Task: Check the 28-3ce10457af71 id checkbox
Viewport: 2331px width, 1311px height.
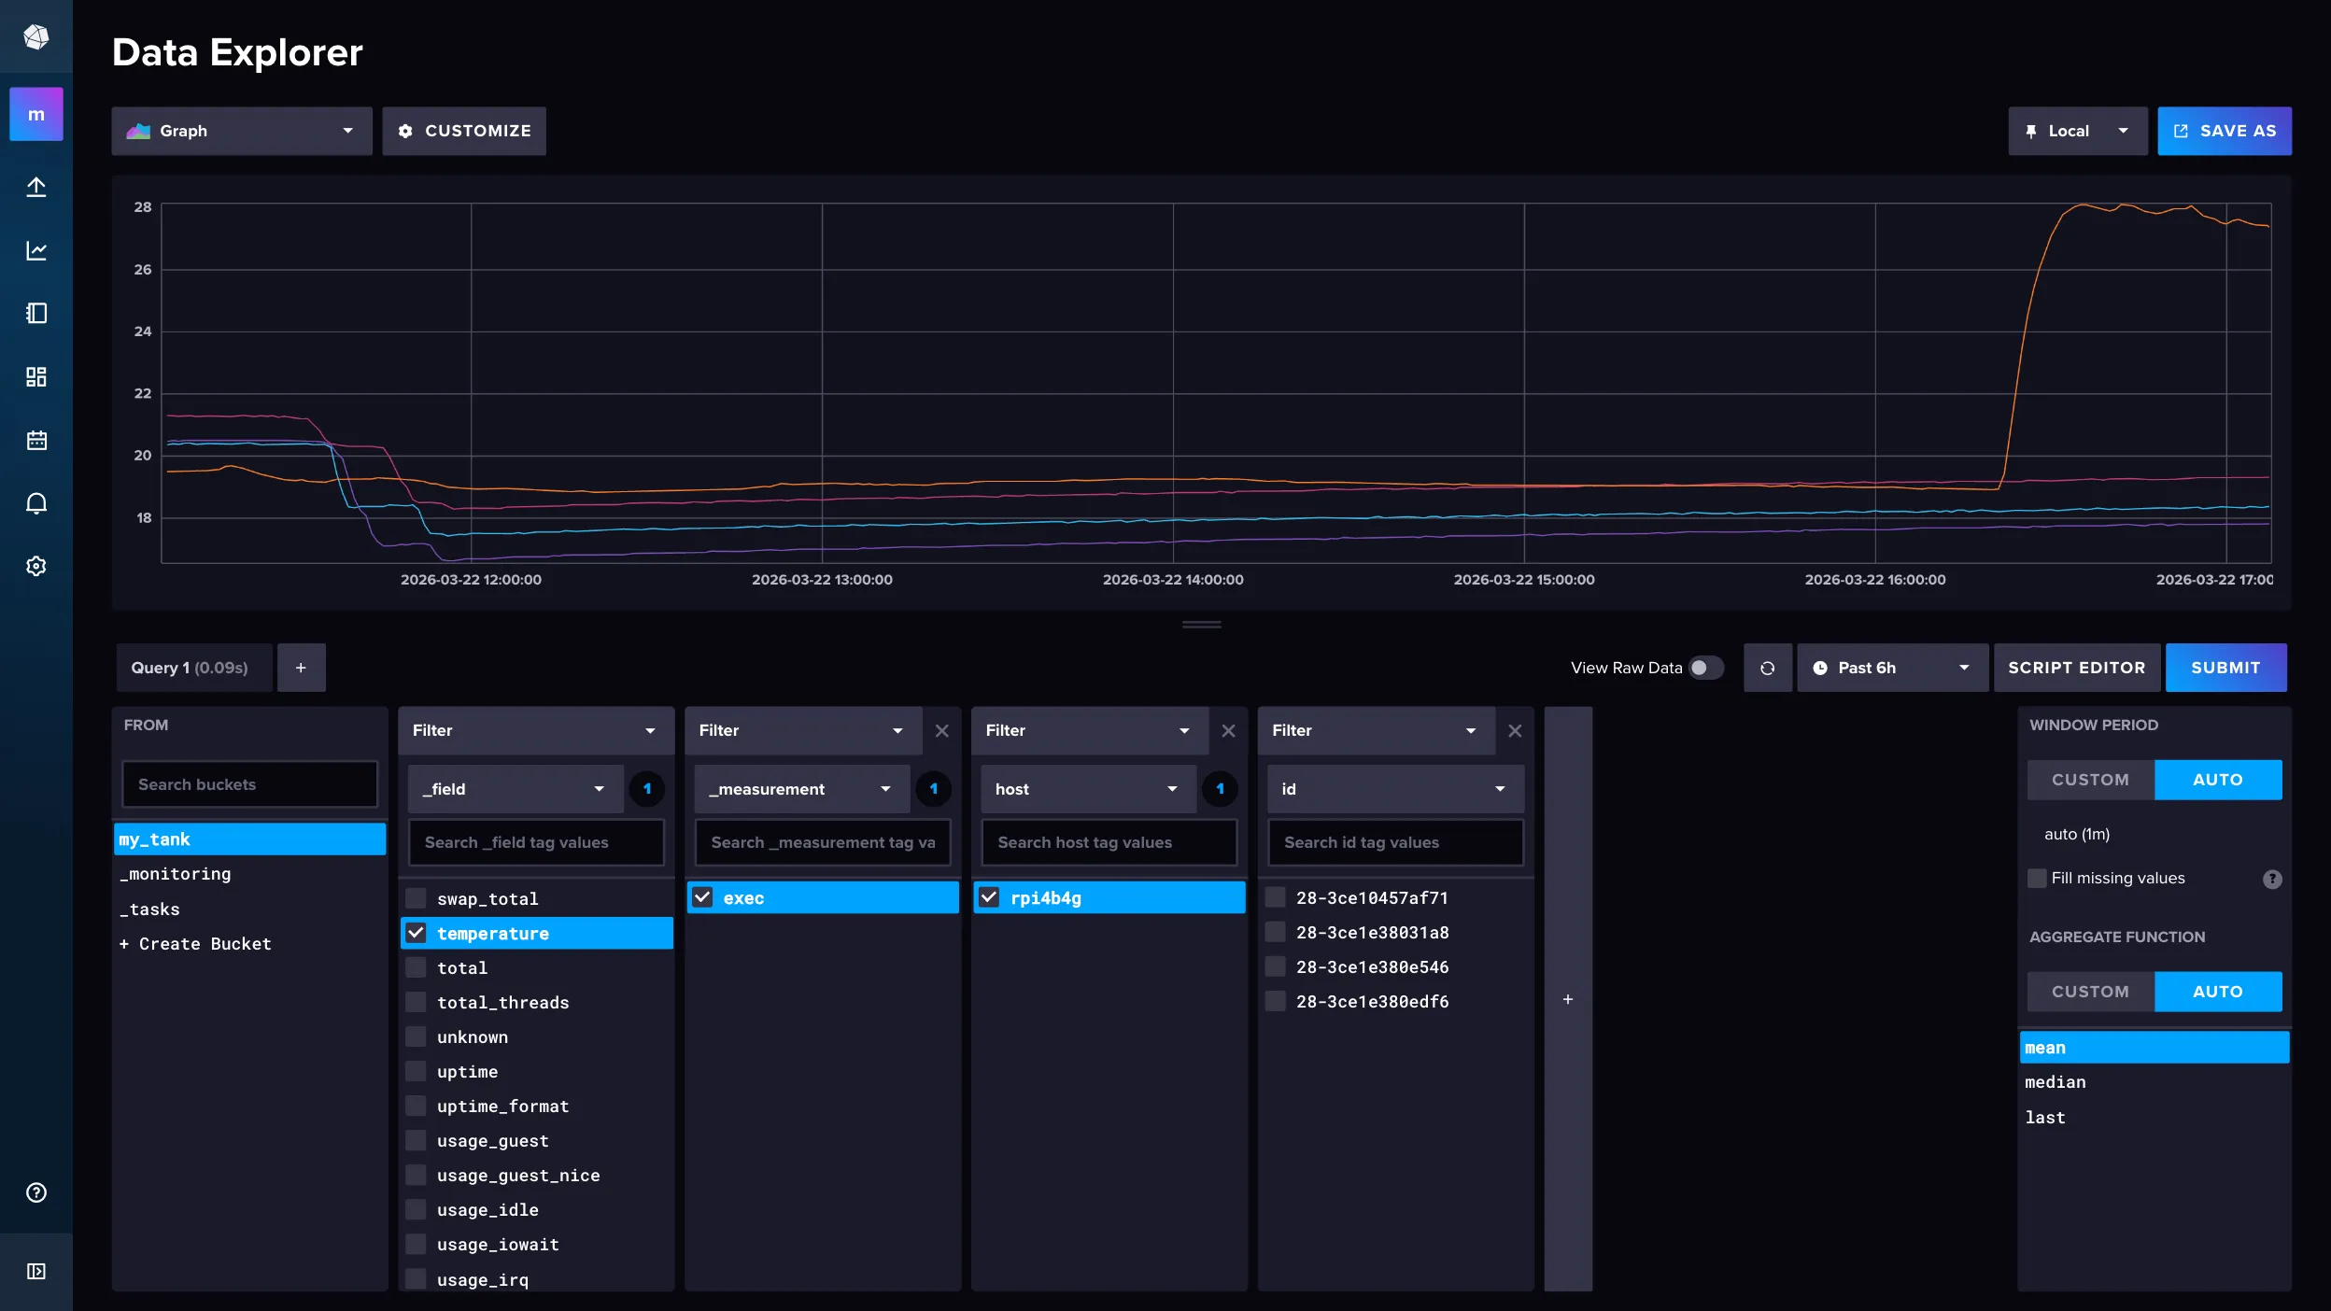Action: [1275, 897]
